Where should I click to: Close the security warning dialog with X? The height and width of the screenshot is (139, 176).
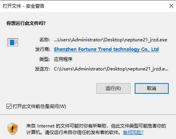click(x=171, y=6)
